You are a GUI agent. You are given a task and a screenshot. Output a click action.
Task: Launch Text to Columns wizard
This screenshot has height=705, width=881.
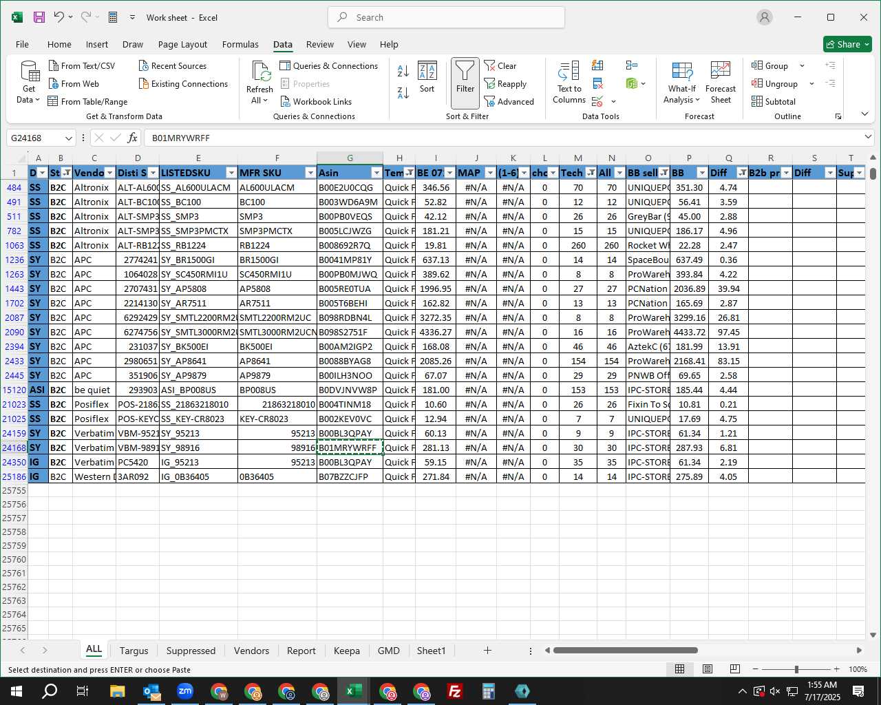pyautogui.click(x=569, y=83)
